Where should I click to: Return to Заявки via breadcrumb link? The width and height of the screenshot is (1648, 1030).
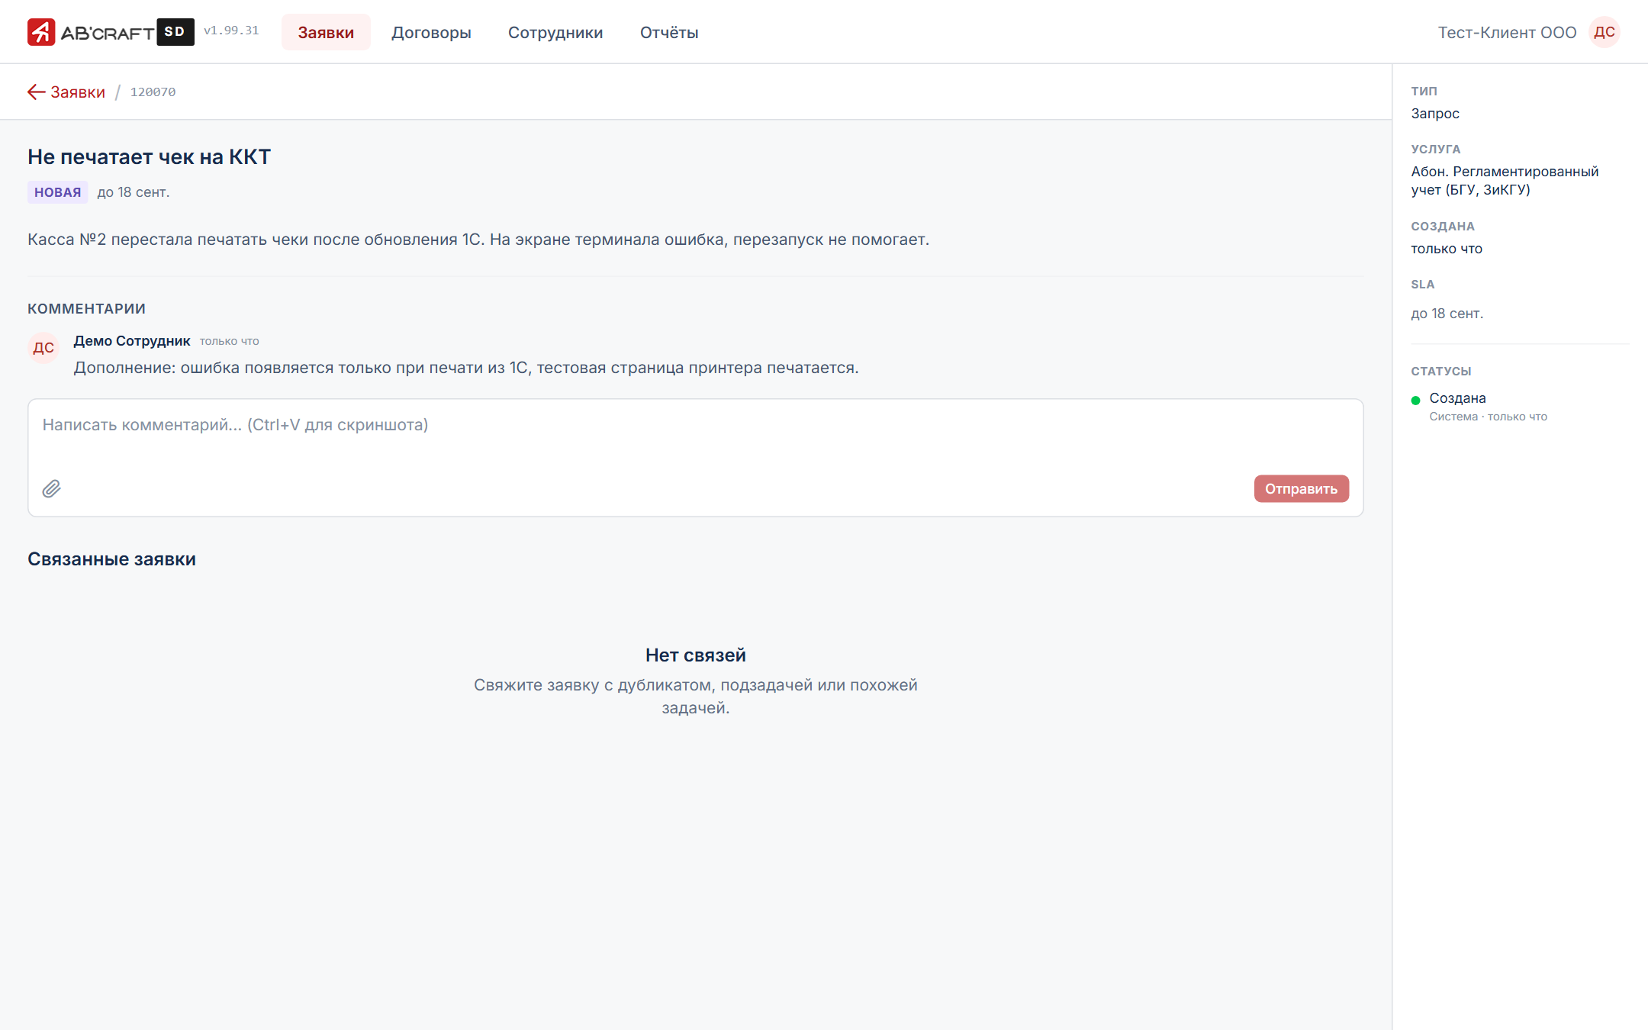tap(78, 92)
